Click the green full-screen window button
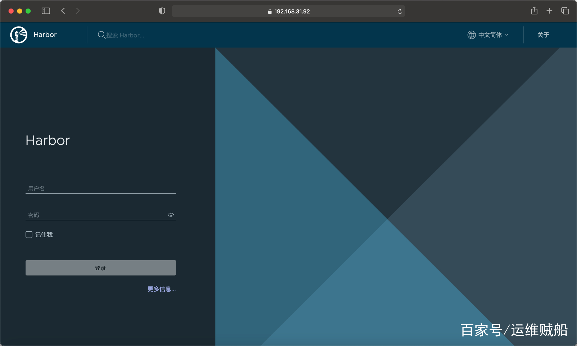 click(28, 11)
